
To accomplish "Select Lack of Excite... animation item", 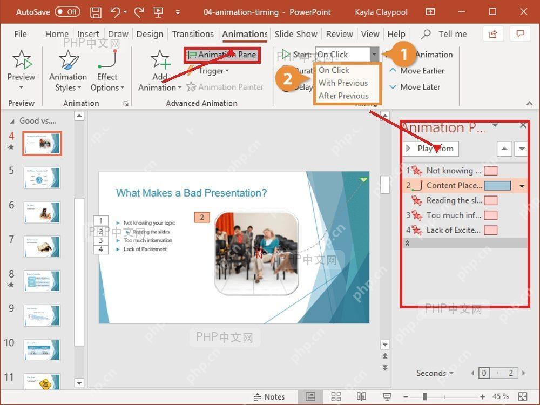I will [465, 230].
